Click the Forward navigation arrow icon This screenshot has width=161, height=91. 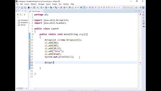(117, 7)
